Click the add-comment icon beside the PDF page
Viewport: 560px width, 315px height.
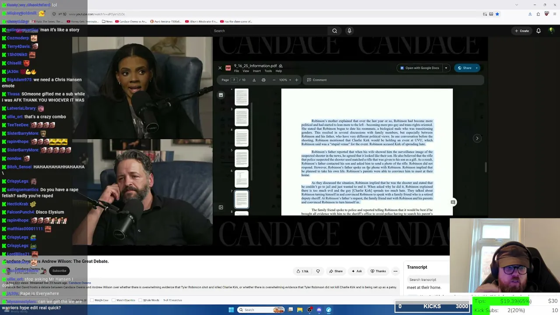tap(453, 202)
